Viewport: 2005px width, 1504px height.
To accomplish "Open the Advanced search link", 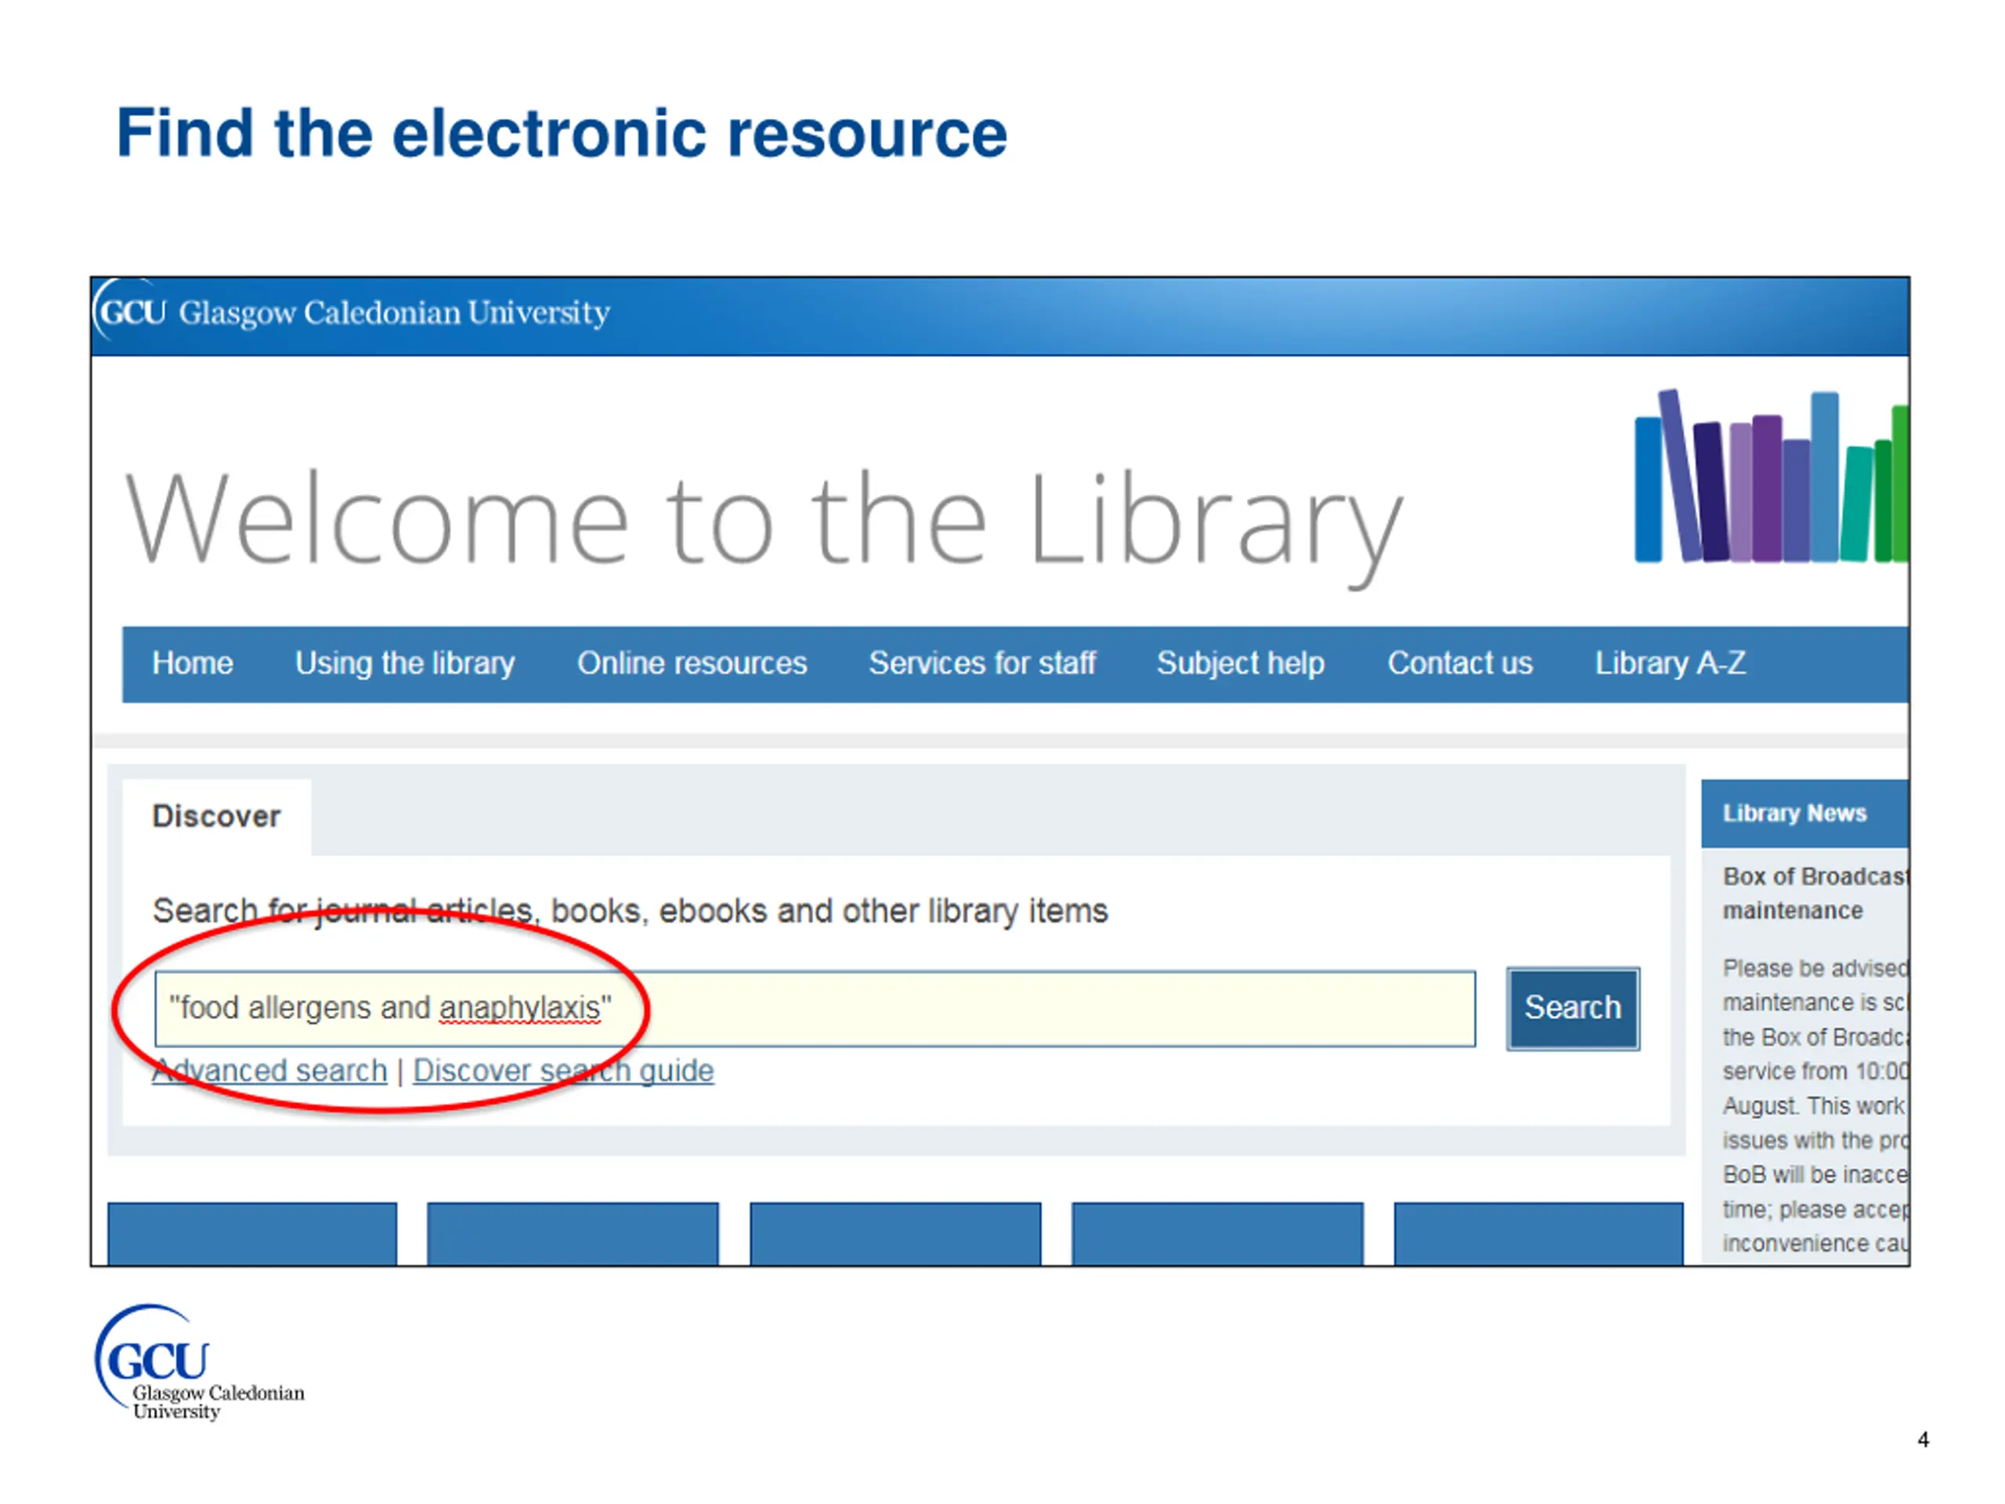I will (270, 1071).
